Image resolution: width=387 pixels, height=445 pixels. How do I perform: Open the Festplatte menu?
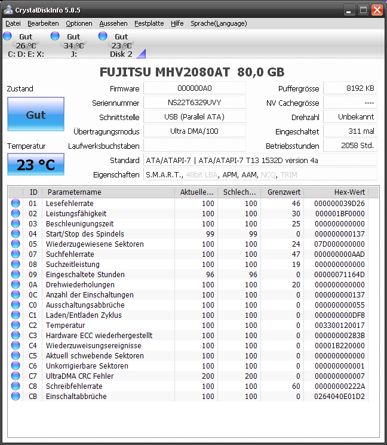tap(149, 23)
